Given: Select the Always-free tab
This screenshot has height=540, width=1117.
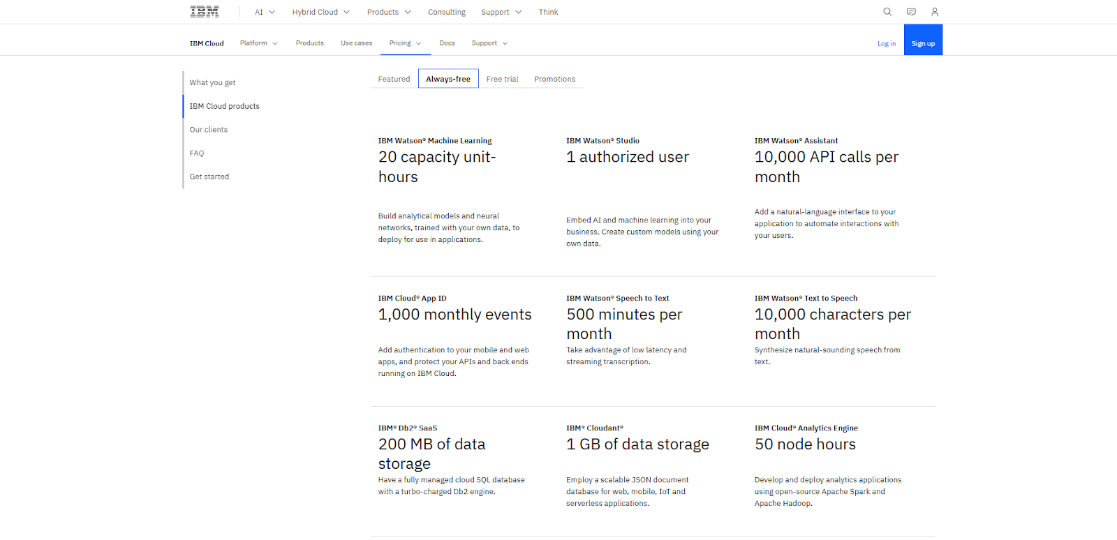Looking at the screenshot, I should click(448, 79).
